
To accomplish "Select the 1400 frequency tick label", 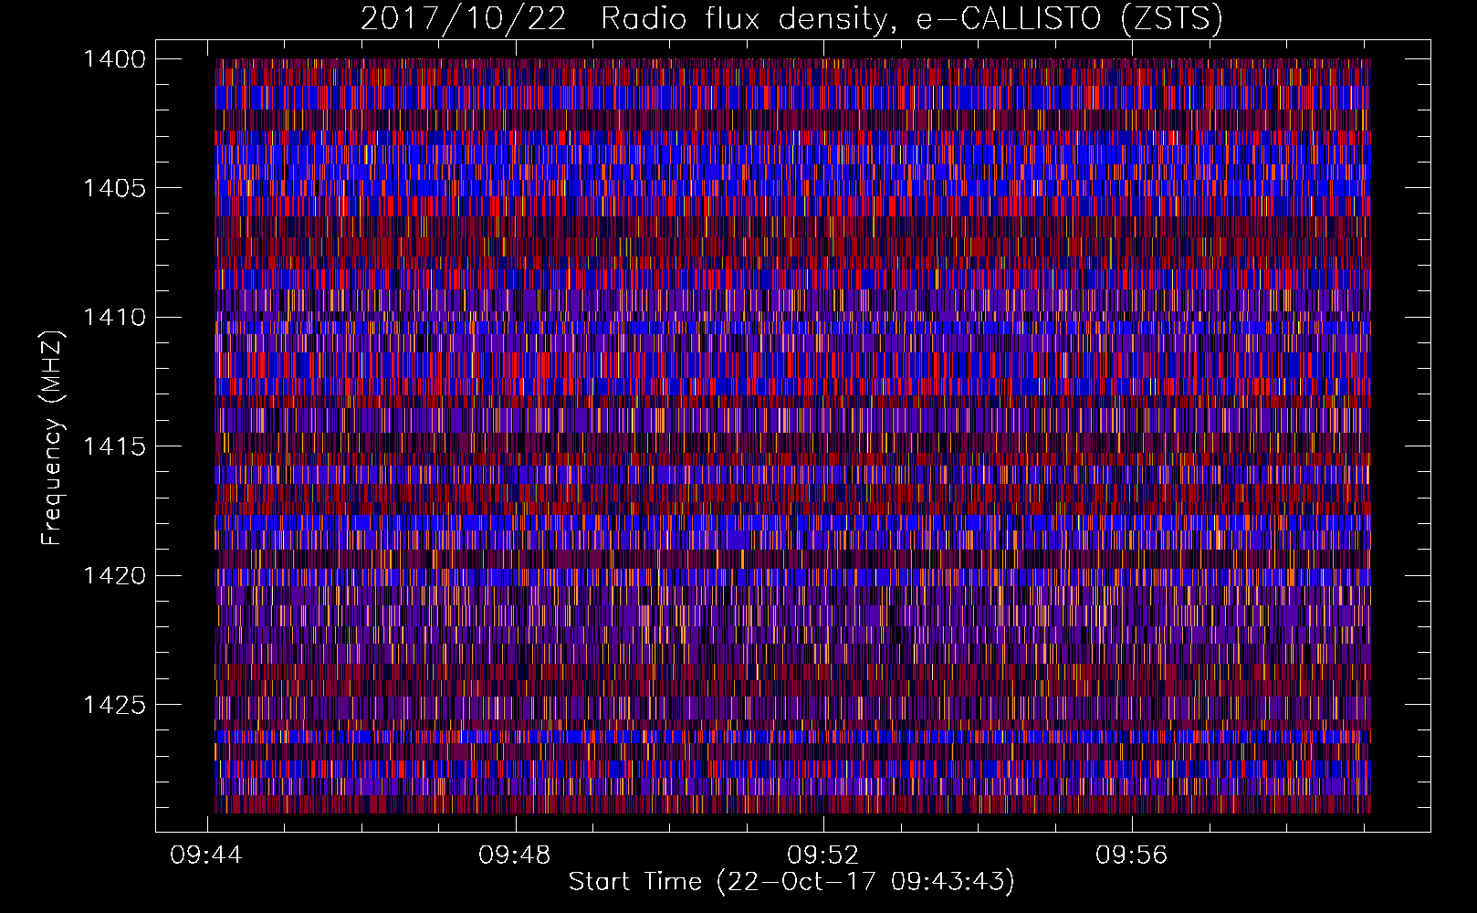I will (114, 59).
